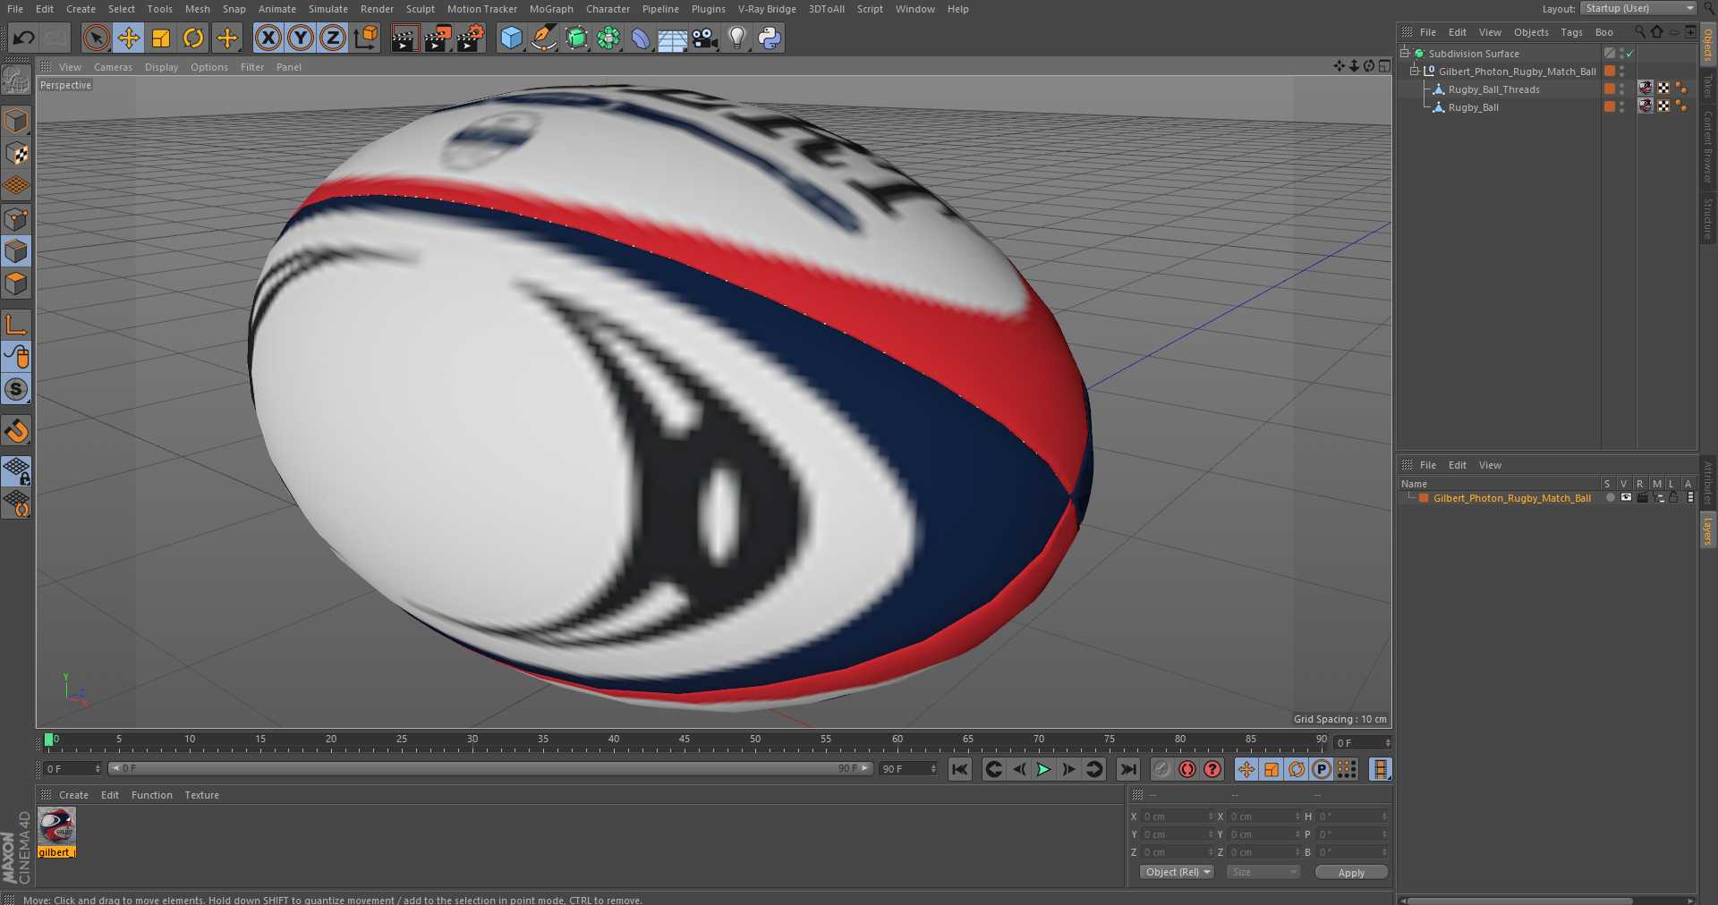Click the Apply button
Image resolution: width=1718 pixels, height=905 pixels.
tap(1351, 872)
